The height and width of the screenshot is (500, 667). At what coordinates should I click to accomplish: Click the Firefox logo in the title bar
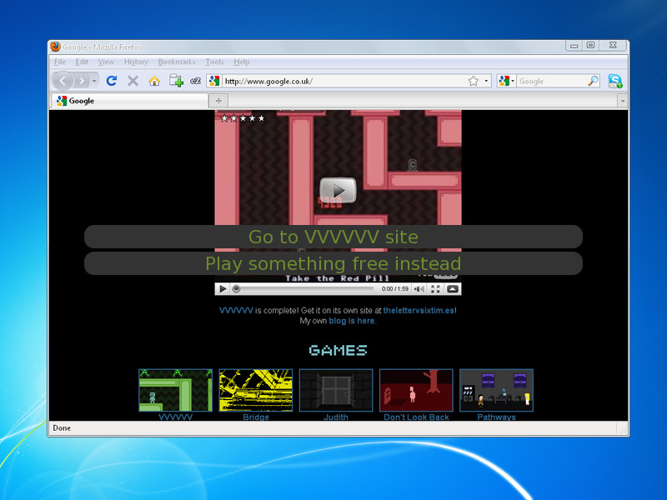(x=56, y=47)
